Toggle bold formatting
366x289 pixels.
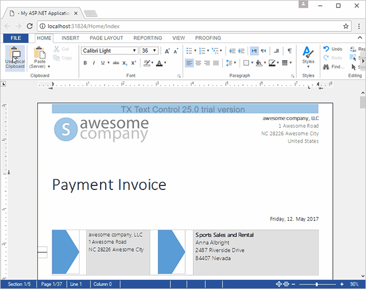coord(85,63)
